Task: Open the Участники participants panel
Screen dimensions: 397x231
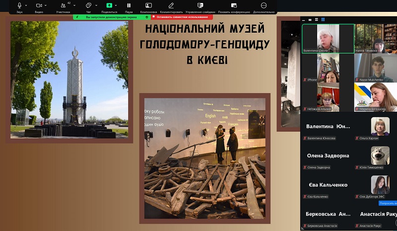Action: click(63, 5)
